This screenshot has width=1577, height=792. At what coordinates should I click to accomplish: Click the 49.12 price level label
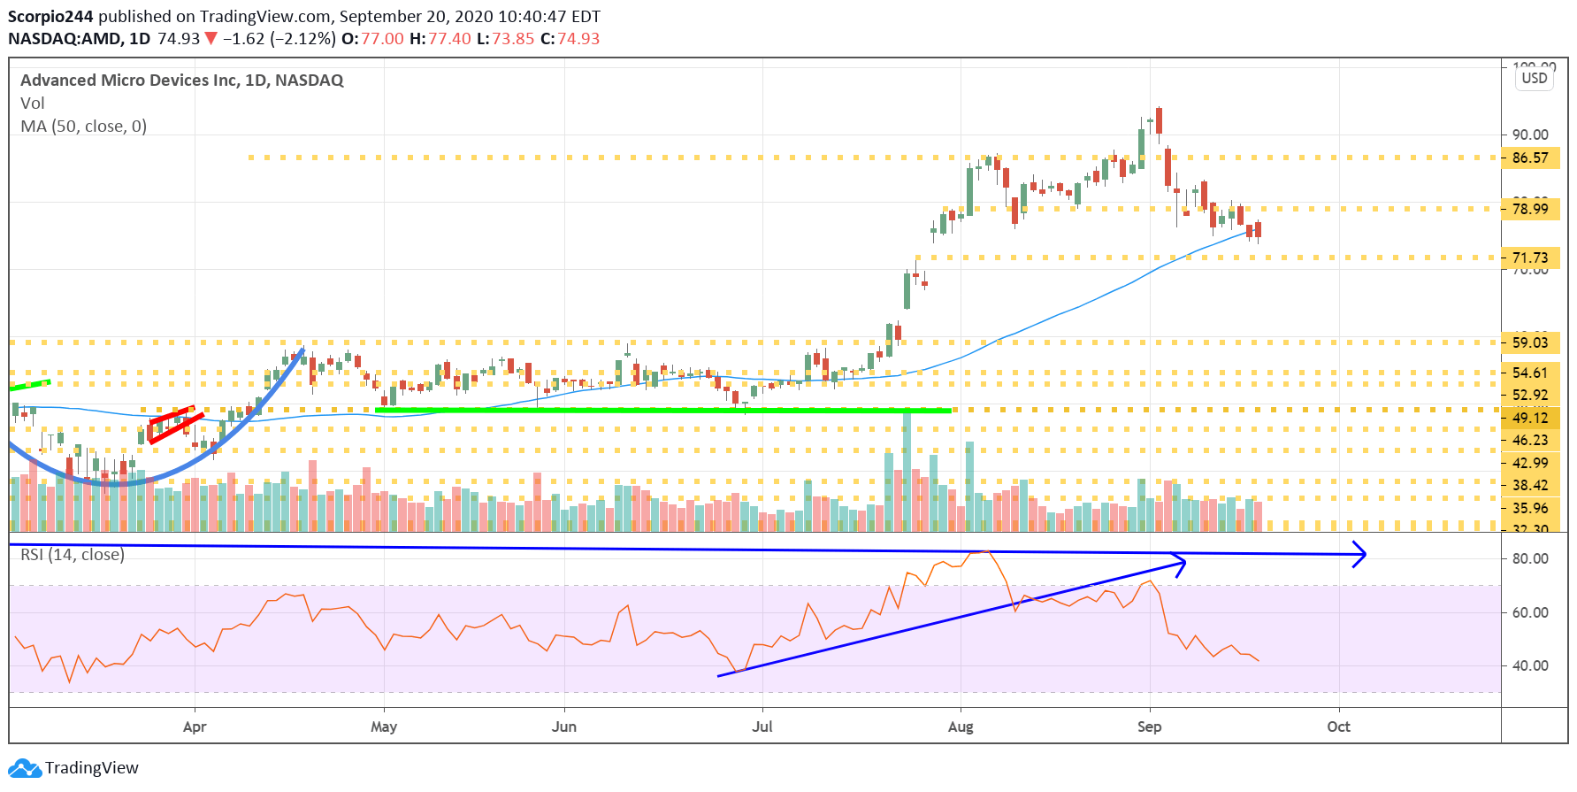point(1530,418)
